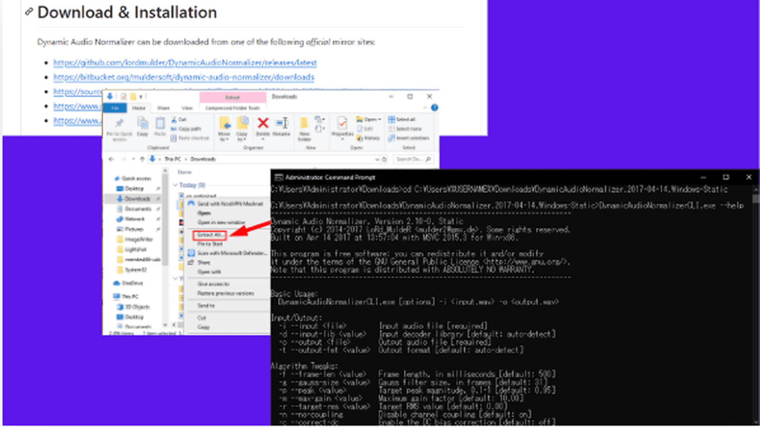Open the GitHub releases download link
Image resolution: width=760 pixels, height=427 pixels.
[185, 62]
